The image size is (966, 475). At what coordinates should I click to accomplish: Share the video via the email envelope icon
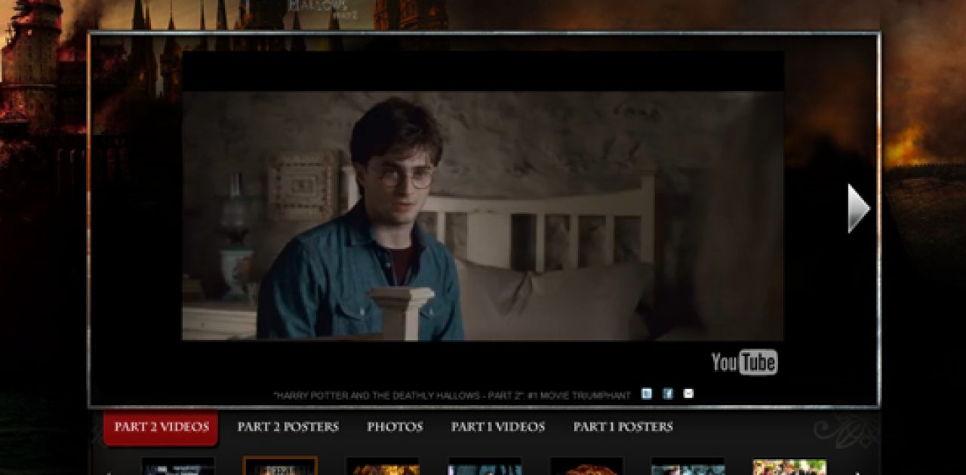point(688,394)
